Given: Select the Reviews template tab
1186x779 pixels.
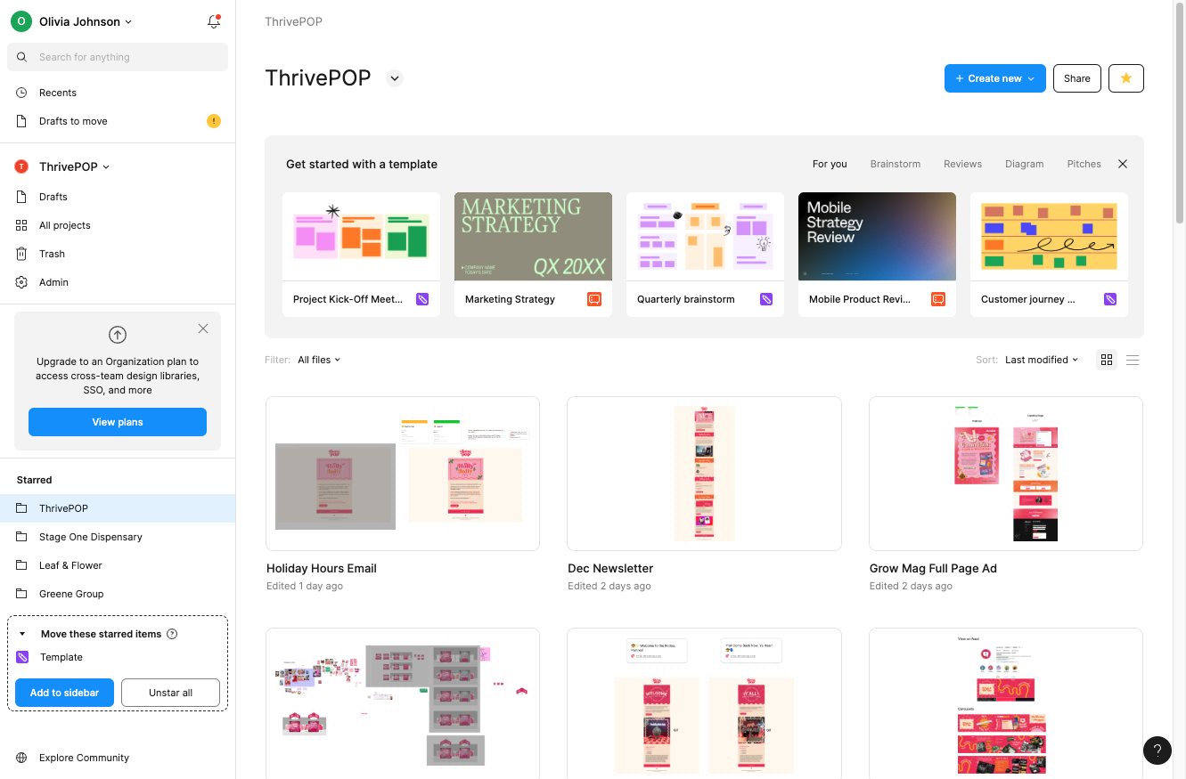Looking at the screenshot, I should coord(963,164).
